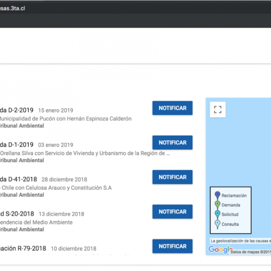
Task: Open the S-20-2018 case entry
Action: (x=17, y=214)
